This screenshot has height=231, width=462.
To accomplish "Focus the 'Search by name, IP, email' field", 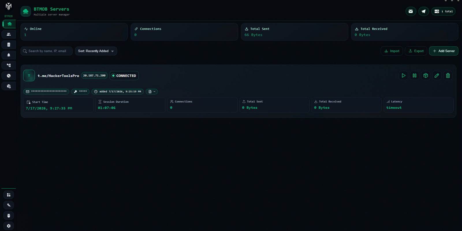I will (x=46, y=51).
